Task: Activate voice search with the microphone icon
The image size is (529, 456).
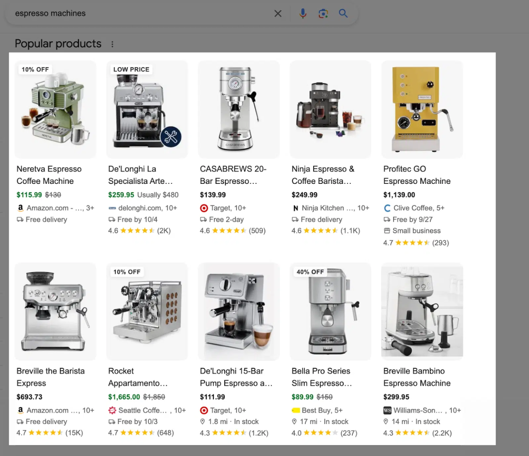Action: (303, 13)
